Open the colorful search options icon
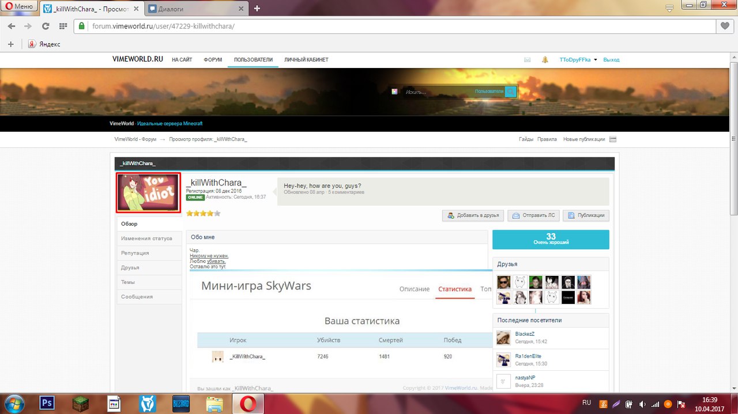 coord(395,92)
